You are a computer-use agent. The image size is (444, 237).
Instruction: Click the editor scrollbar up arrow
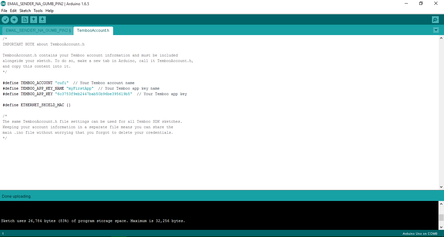[441, 38]
